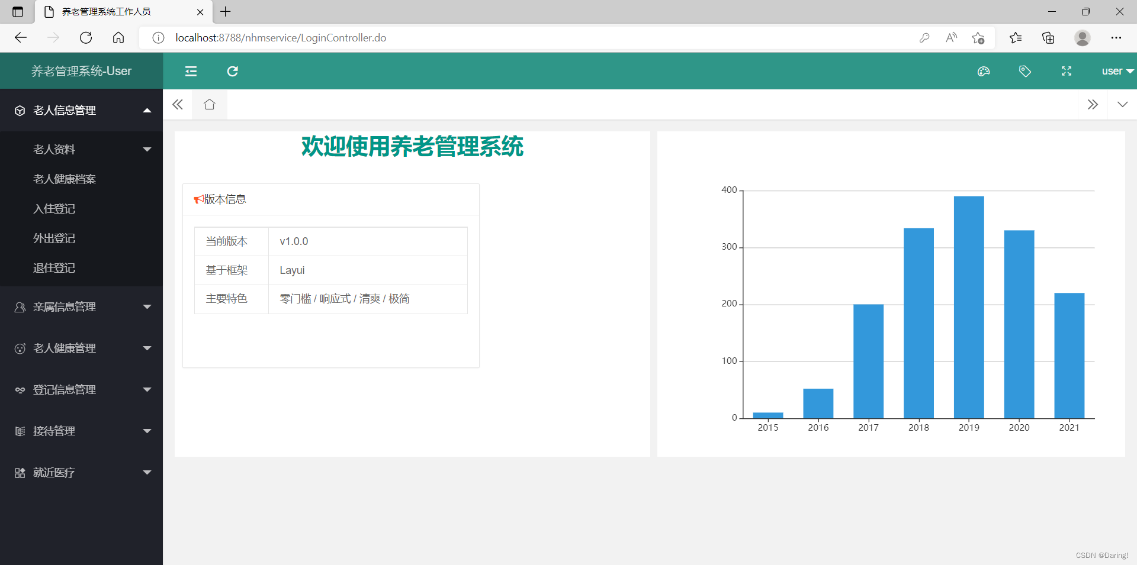Expand the 亲属信息管理 menu
The image size is (1137, 565).
coord(82,307)
